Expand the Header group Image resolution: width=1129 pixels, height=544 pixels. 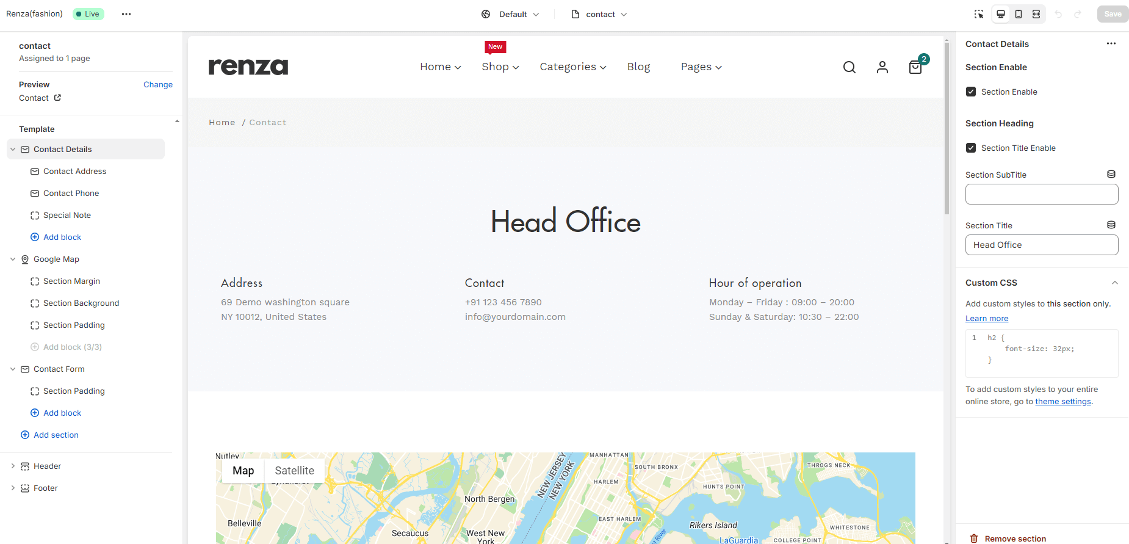pyautogui.click(x=13, y=466)
